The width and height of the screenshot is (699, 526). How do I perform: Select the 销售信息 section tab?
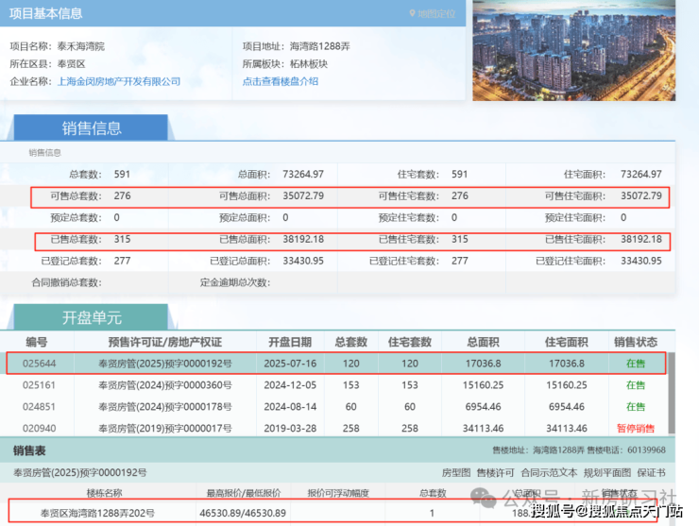click(x=92, y=128)
